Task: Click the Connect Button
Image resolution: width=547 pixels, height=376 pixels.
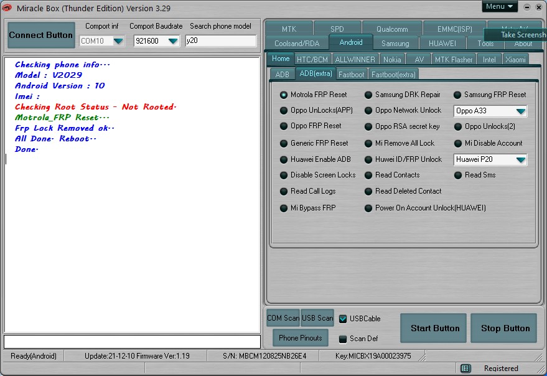Action: coord(41,35)
